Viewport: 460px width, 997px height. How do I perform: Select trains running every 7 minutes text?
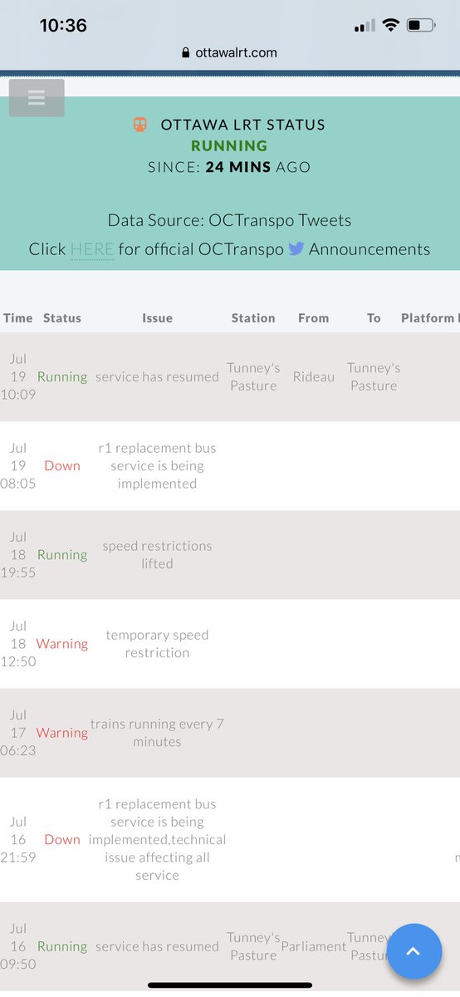click(x=157, y=732)
